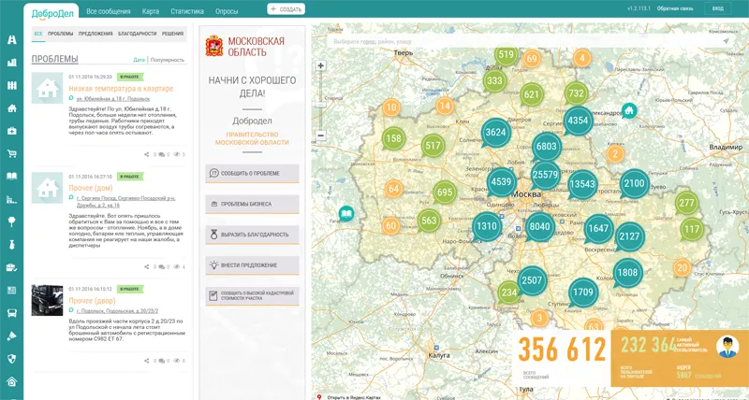This screenshot has height=400, width=749.
Task: Click the car photo thumbnail
Action: (48, 300)
